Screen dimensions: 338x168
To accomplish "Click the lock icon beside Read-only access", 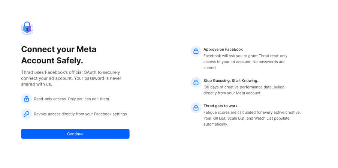I will 27,99.
